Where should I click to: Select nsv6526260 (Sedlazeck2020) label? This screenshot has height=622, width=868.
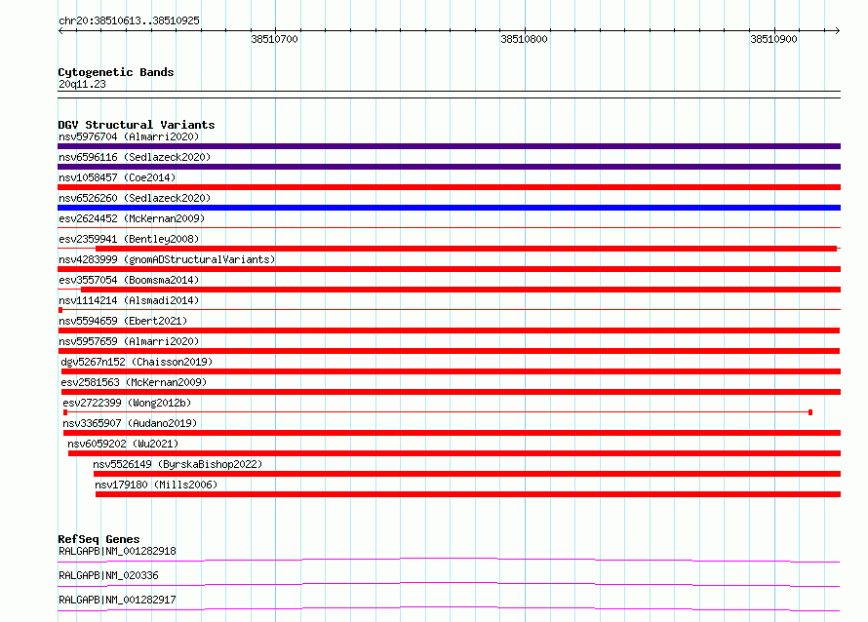[x=135, y=198]
